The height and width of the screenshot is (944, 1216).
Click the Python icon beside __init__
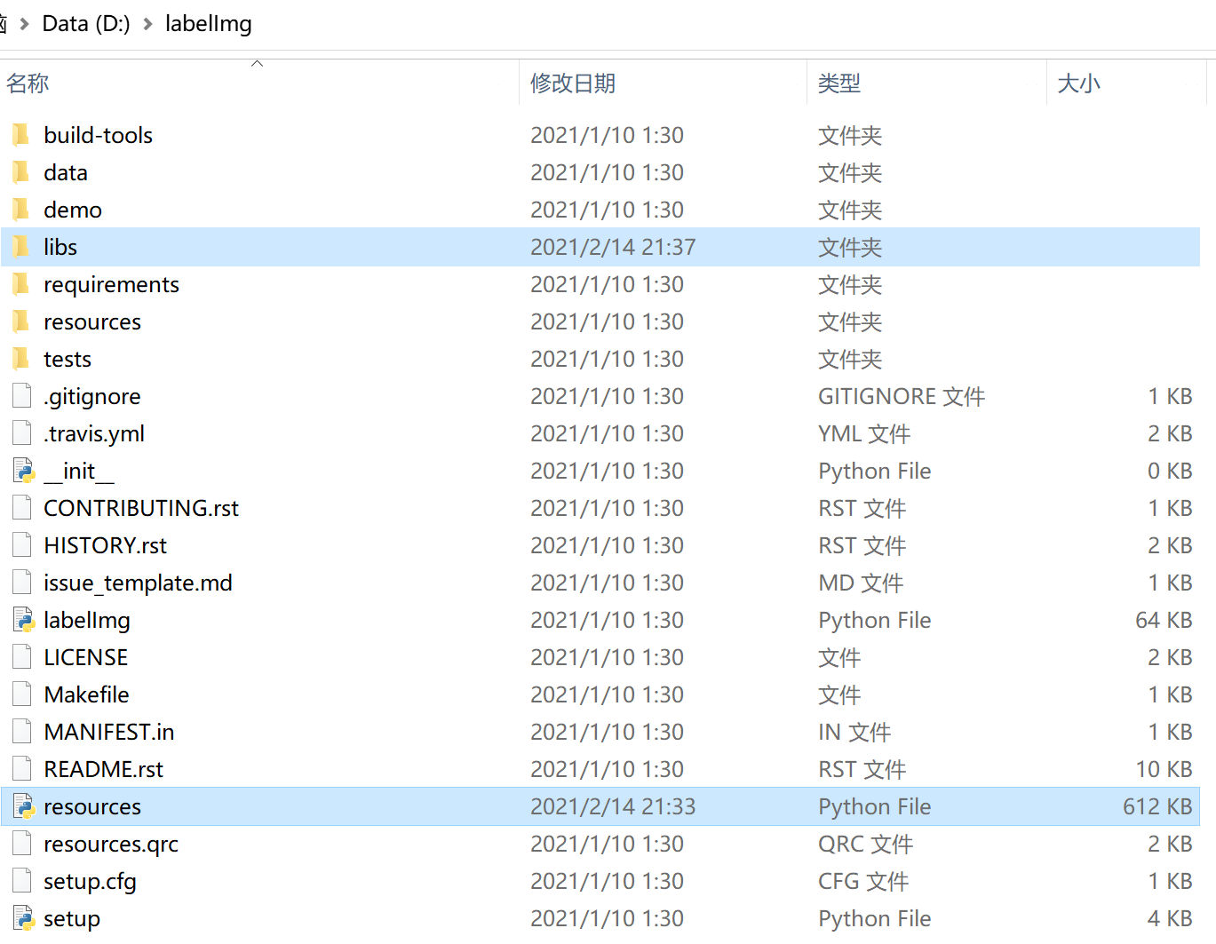tap(24, 470)
